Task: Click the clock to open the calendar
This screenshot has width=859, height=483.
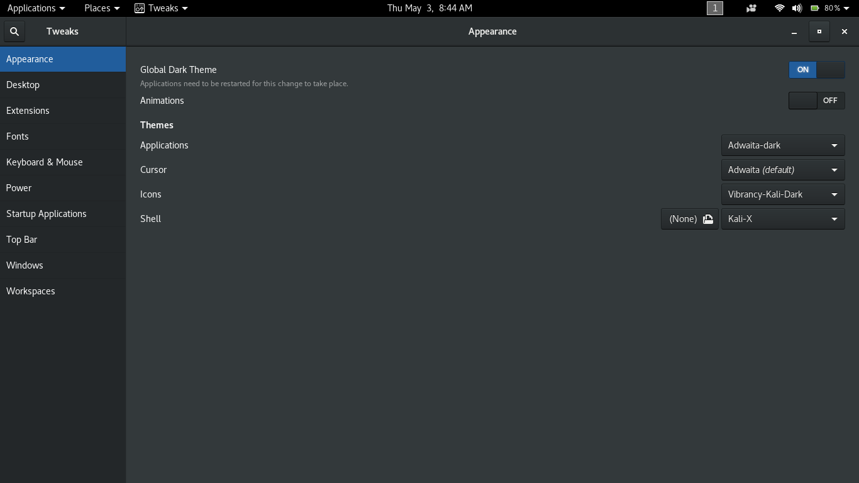Action: pyautogui.click(x=429, y=8)
